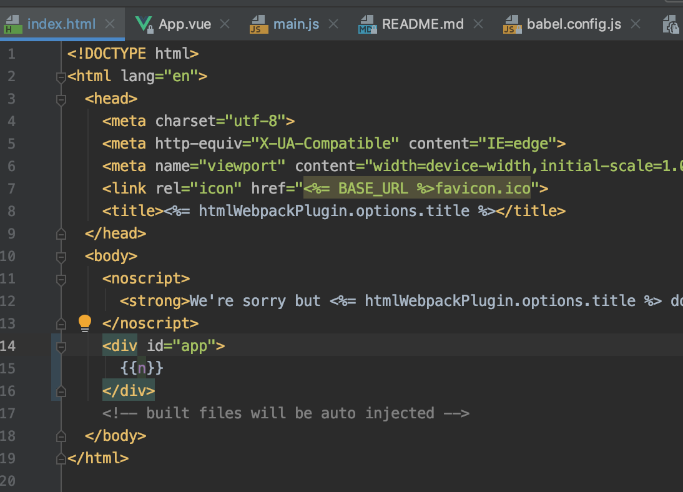The height and width of the screenshot is (492, 683).
Task: Click the noscript closing fold marker on line 13
Action: coord(61,324)
